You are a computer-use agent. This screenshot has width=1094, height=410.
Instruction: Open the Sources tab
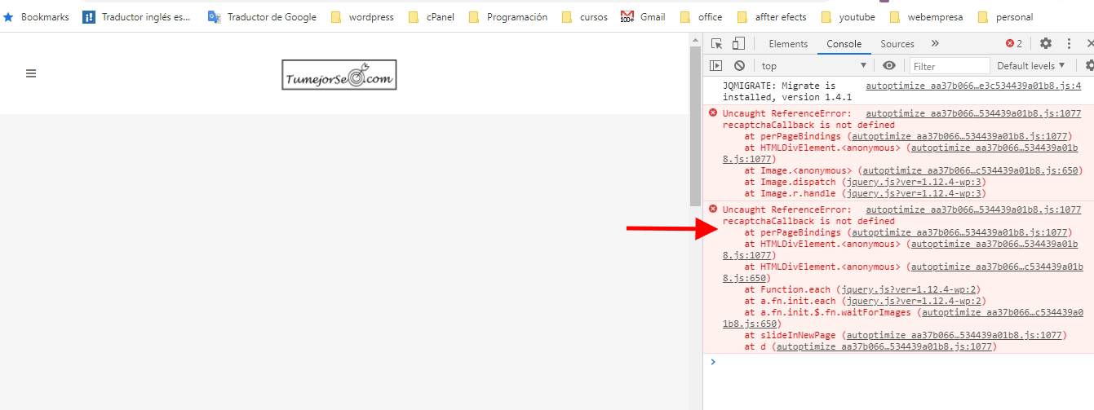point(897,44)
